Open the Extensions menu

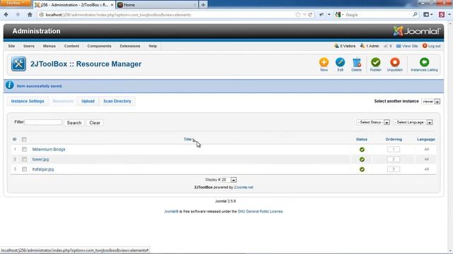pyautogui.click(x=130, y=46)
